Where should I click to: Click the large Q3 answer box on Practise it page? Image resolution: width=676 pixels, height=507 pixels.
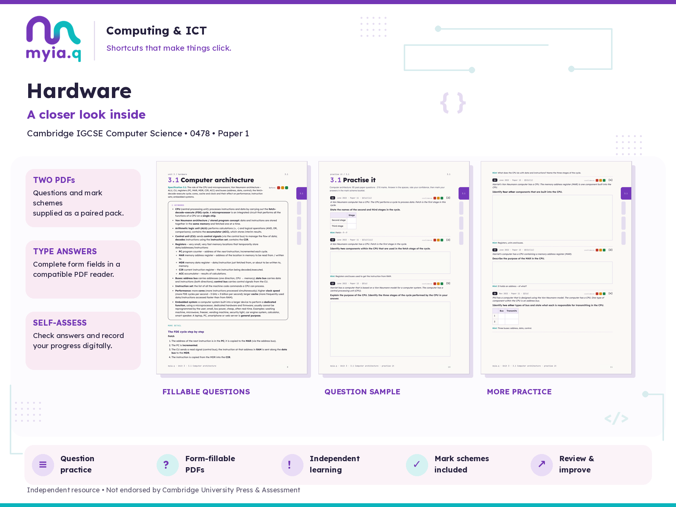390,329
